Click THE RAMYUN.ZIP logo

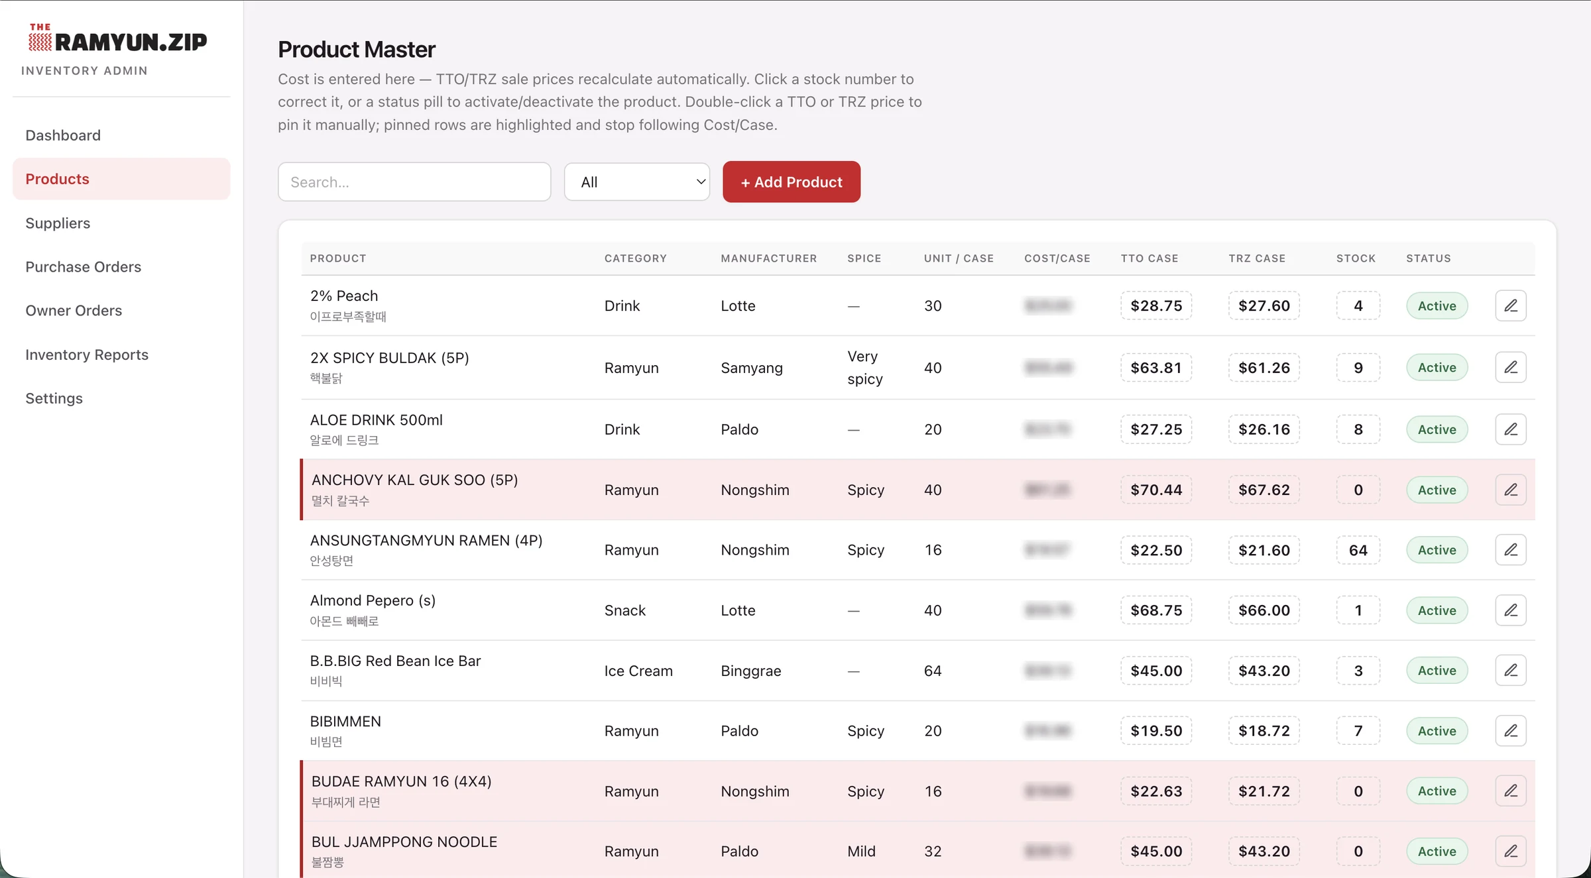tap(117, 38)
